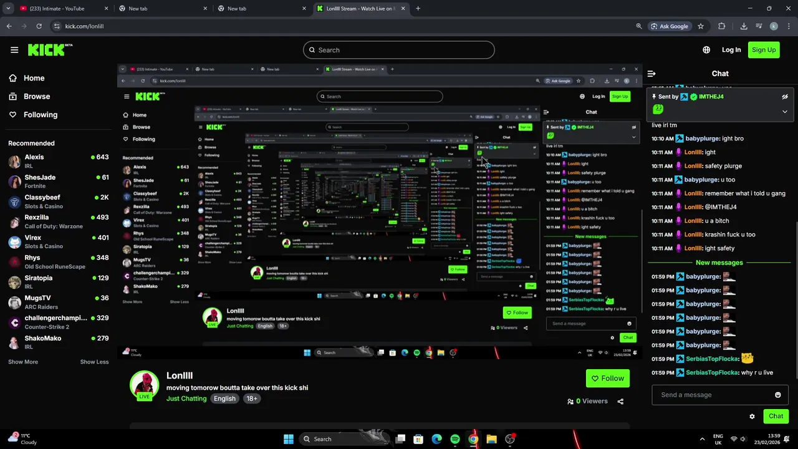Select the English language tag
This screenshot has width=798, height=449.
tap(224, 398)
